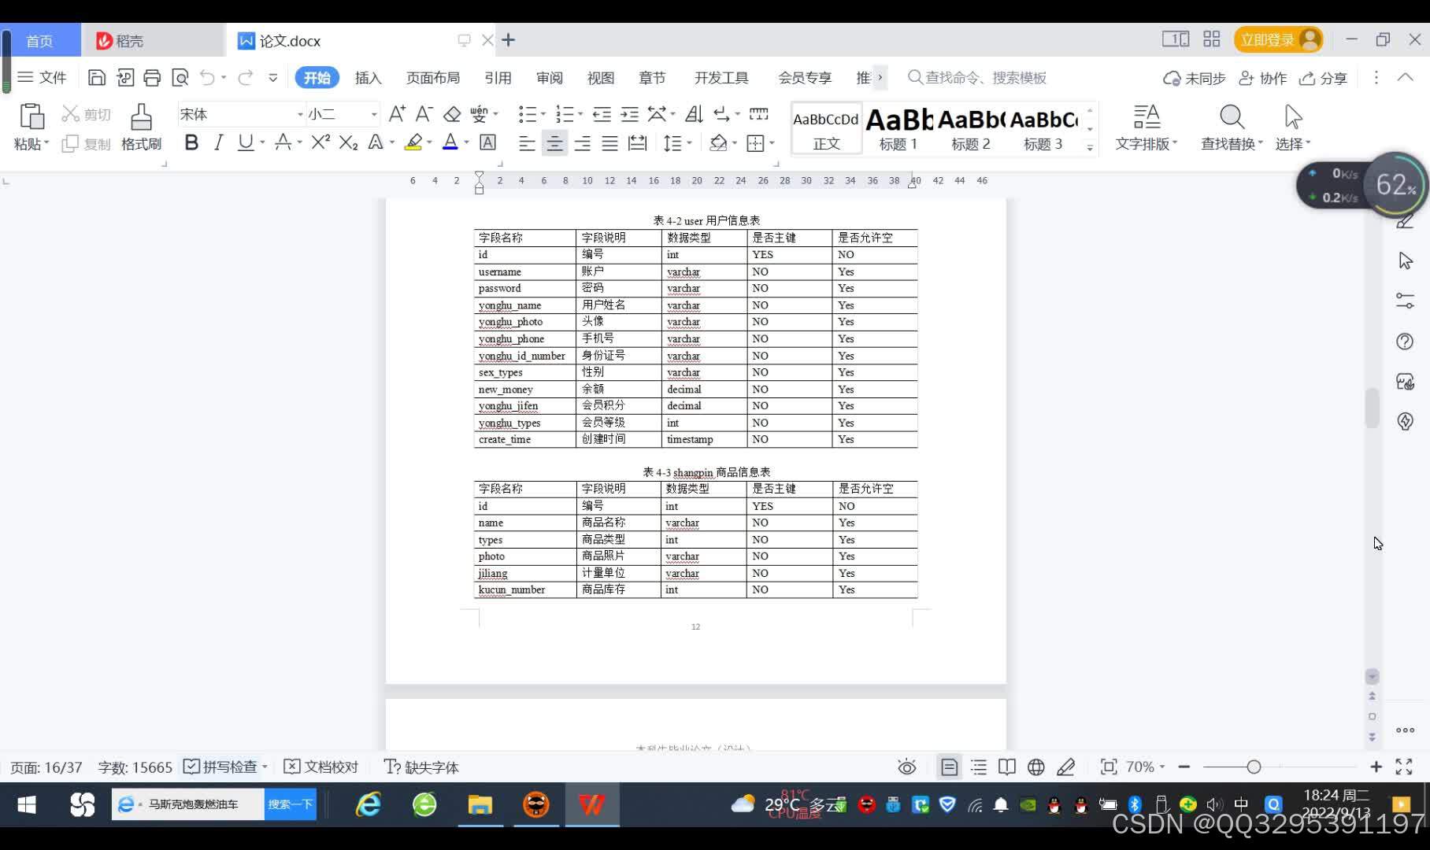Open the font size dropdown (小二)
Viewport: 1430px width, 850px height.
point(374,115)
